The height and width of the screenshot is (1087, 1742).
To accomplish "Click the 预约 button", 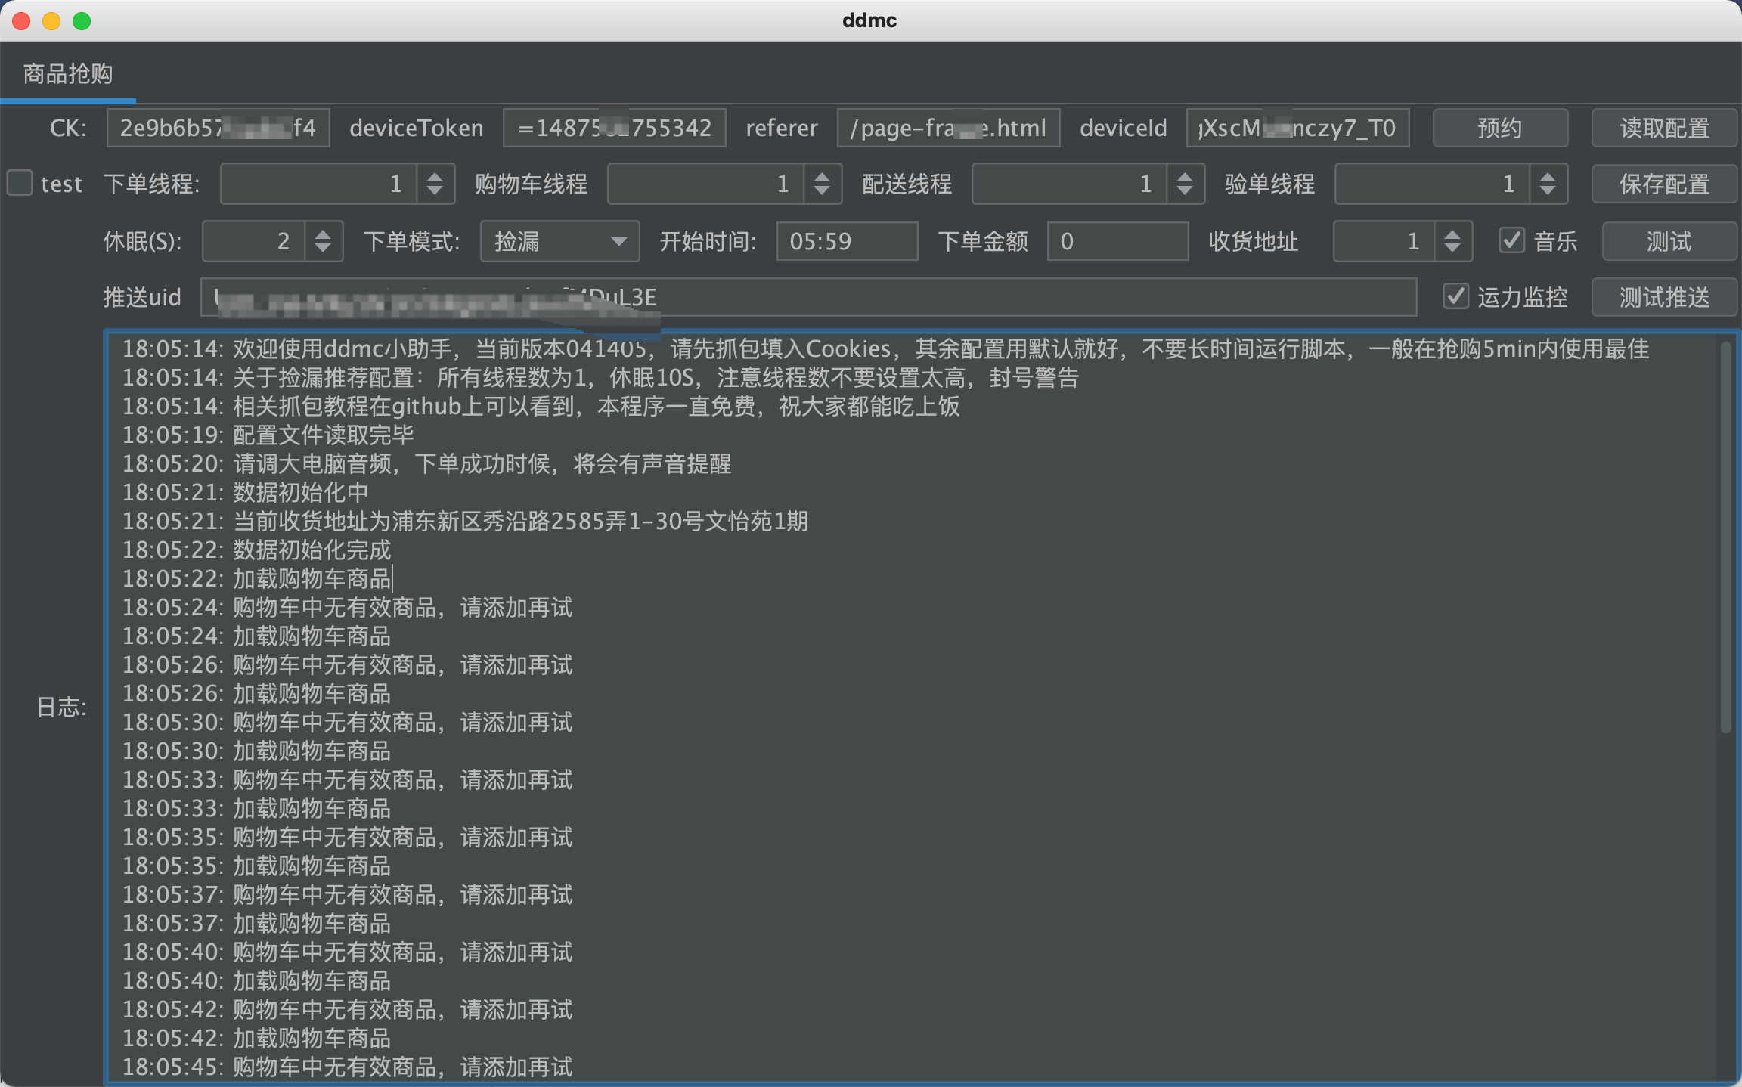I will click(1499, 128).
